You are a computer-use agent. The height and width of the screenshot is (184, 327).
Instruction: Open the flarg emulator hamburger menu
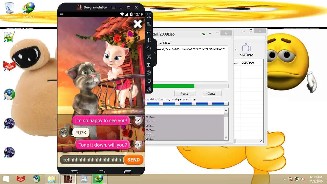113,7
